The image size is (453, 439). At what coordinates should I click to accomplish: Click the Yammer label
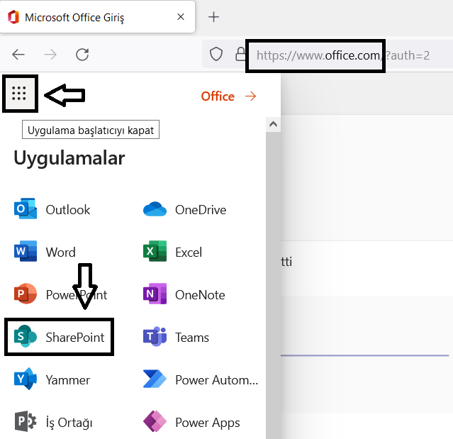tap(68, 380)
